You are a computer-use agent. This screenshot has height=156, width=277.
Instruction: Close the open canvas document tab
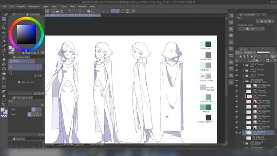(x=99, y=16)
